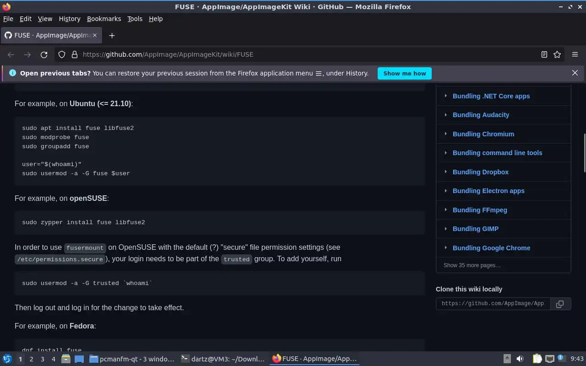Click the clipboard manager tray icon

(x=537, y=359)
